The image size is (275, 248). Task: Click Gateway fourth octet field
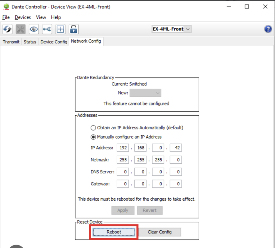176,184
